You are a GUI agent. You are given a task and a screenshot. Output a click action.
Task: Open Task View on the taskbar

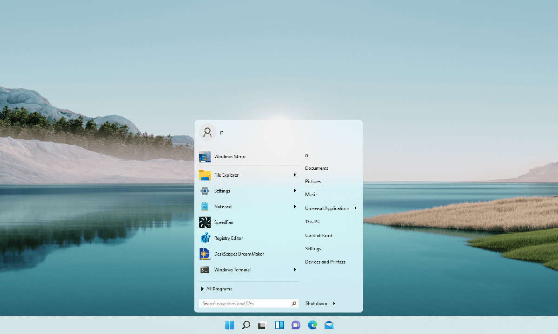(262, 325)
